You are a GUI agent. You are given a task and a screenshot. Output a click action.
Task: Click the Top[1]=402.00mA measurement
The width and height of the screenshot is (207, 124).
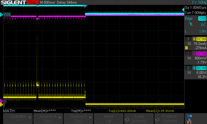click(x=122, y=111)
